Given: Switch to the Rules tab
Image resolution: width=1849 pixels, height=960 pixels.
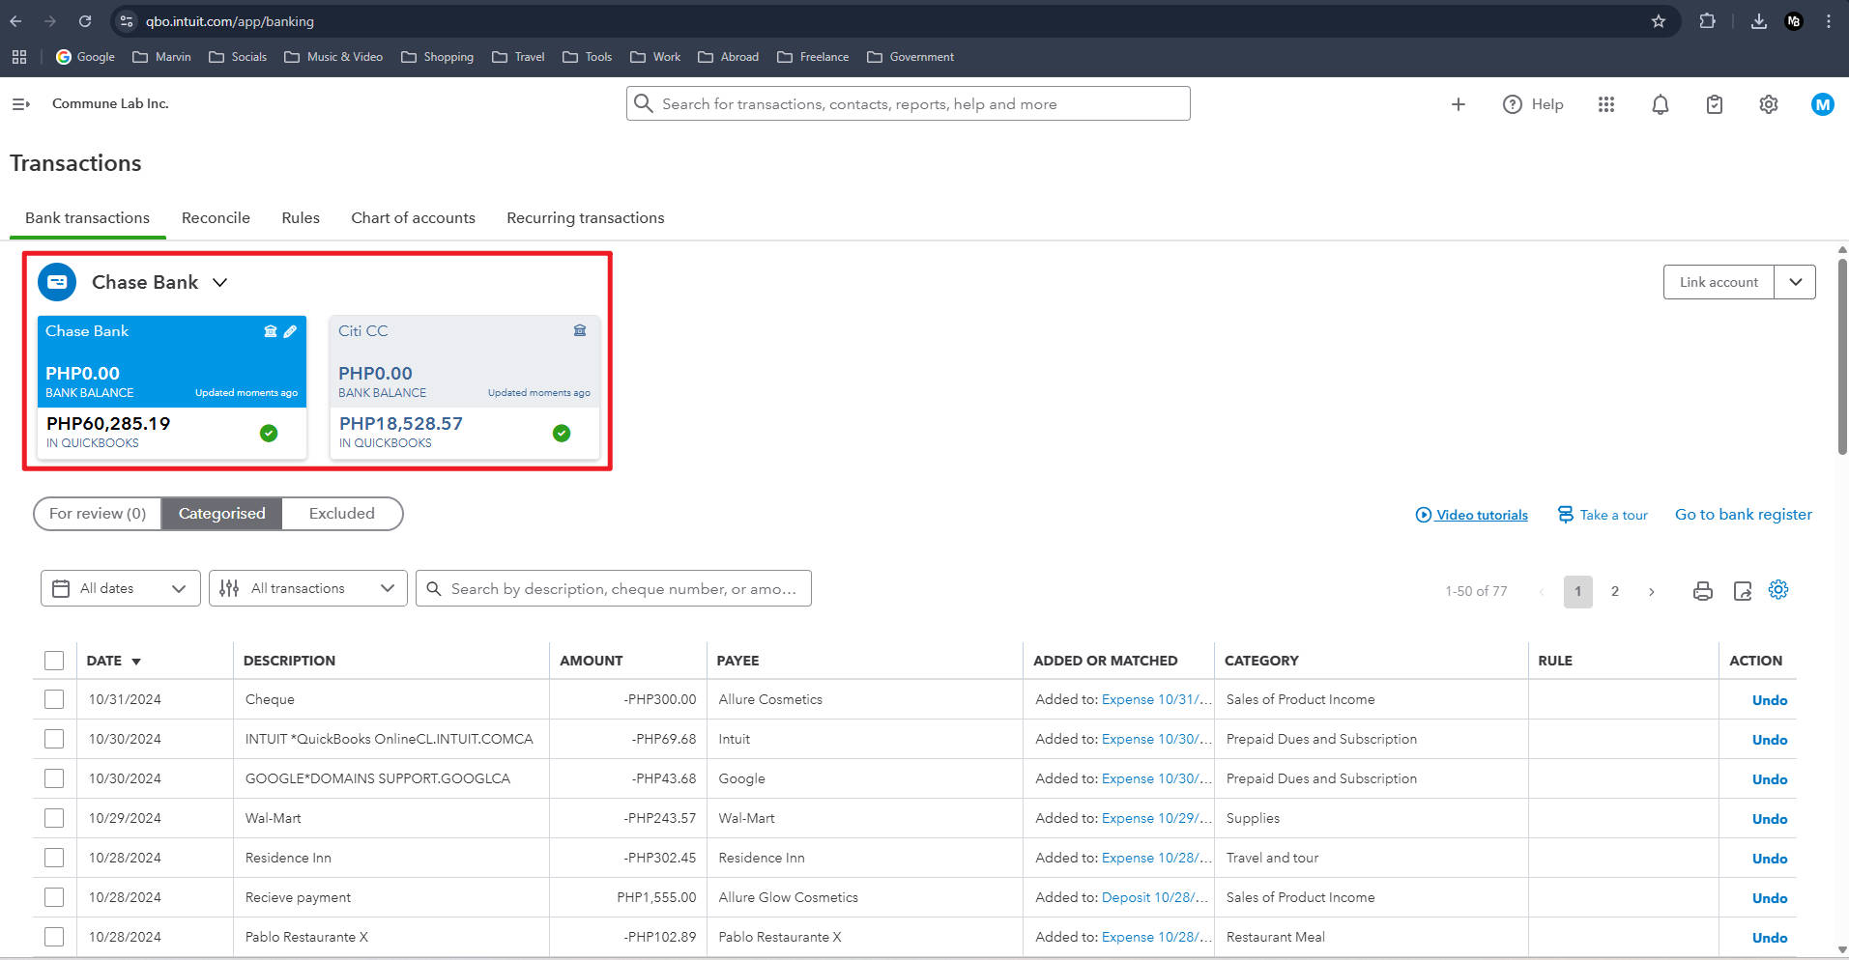Looking at the screenshot, I should click(x=301, y=218).
